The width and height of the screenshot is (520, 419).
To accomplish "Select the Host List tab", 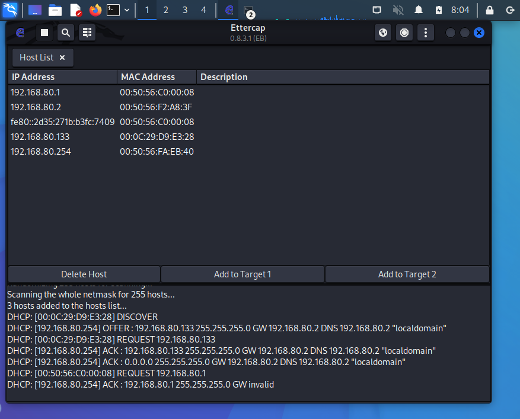I will tap(43, 57).
